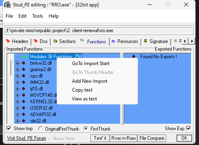Screen dimensions: 199x145
Task: Open the Help menu
Action: pyautogui.click(x=53, y=16)
